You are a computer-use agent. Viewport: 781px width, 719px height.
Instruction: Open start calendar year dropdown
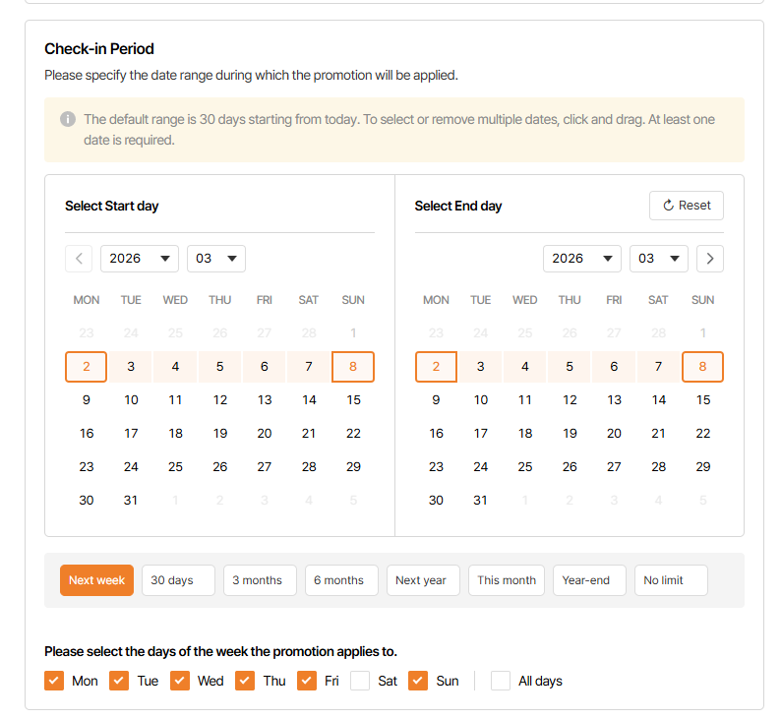point(139,259)
